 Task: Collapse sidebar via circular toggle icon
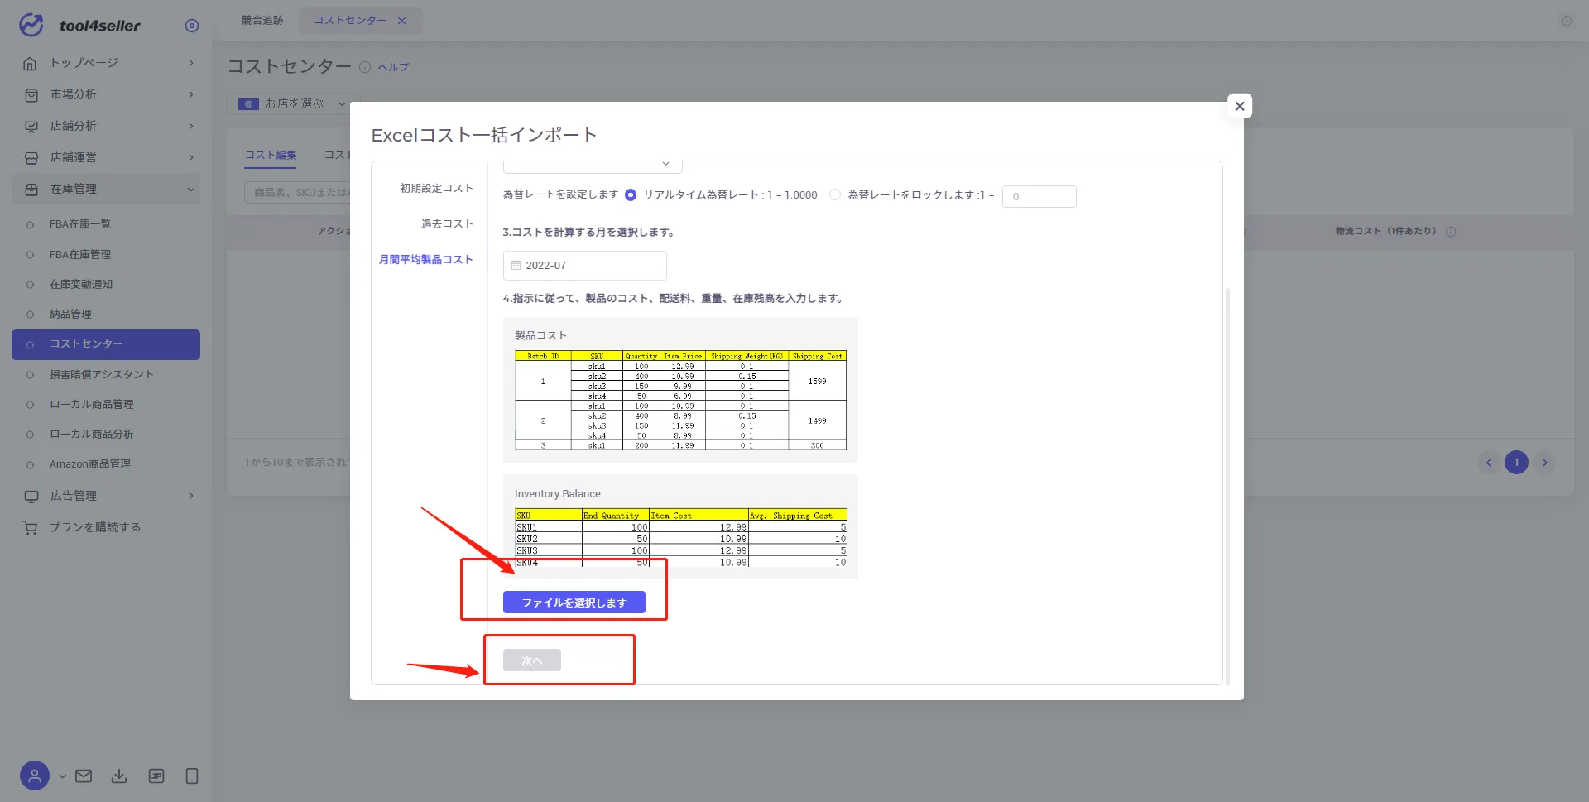pyautogui.click(x=192, y=26)
